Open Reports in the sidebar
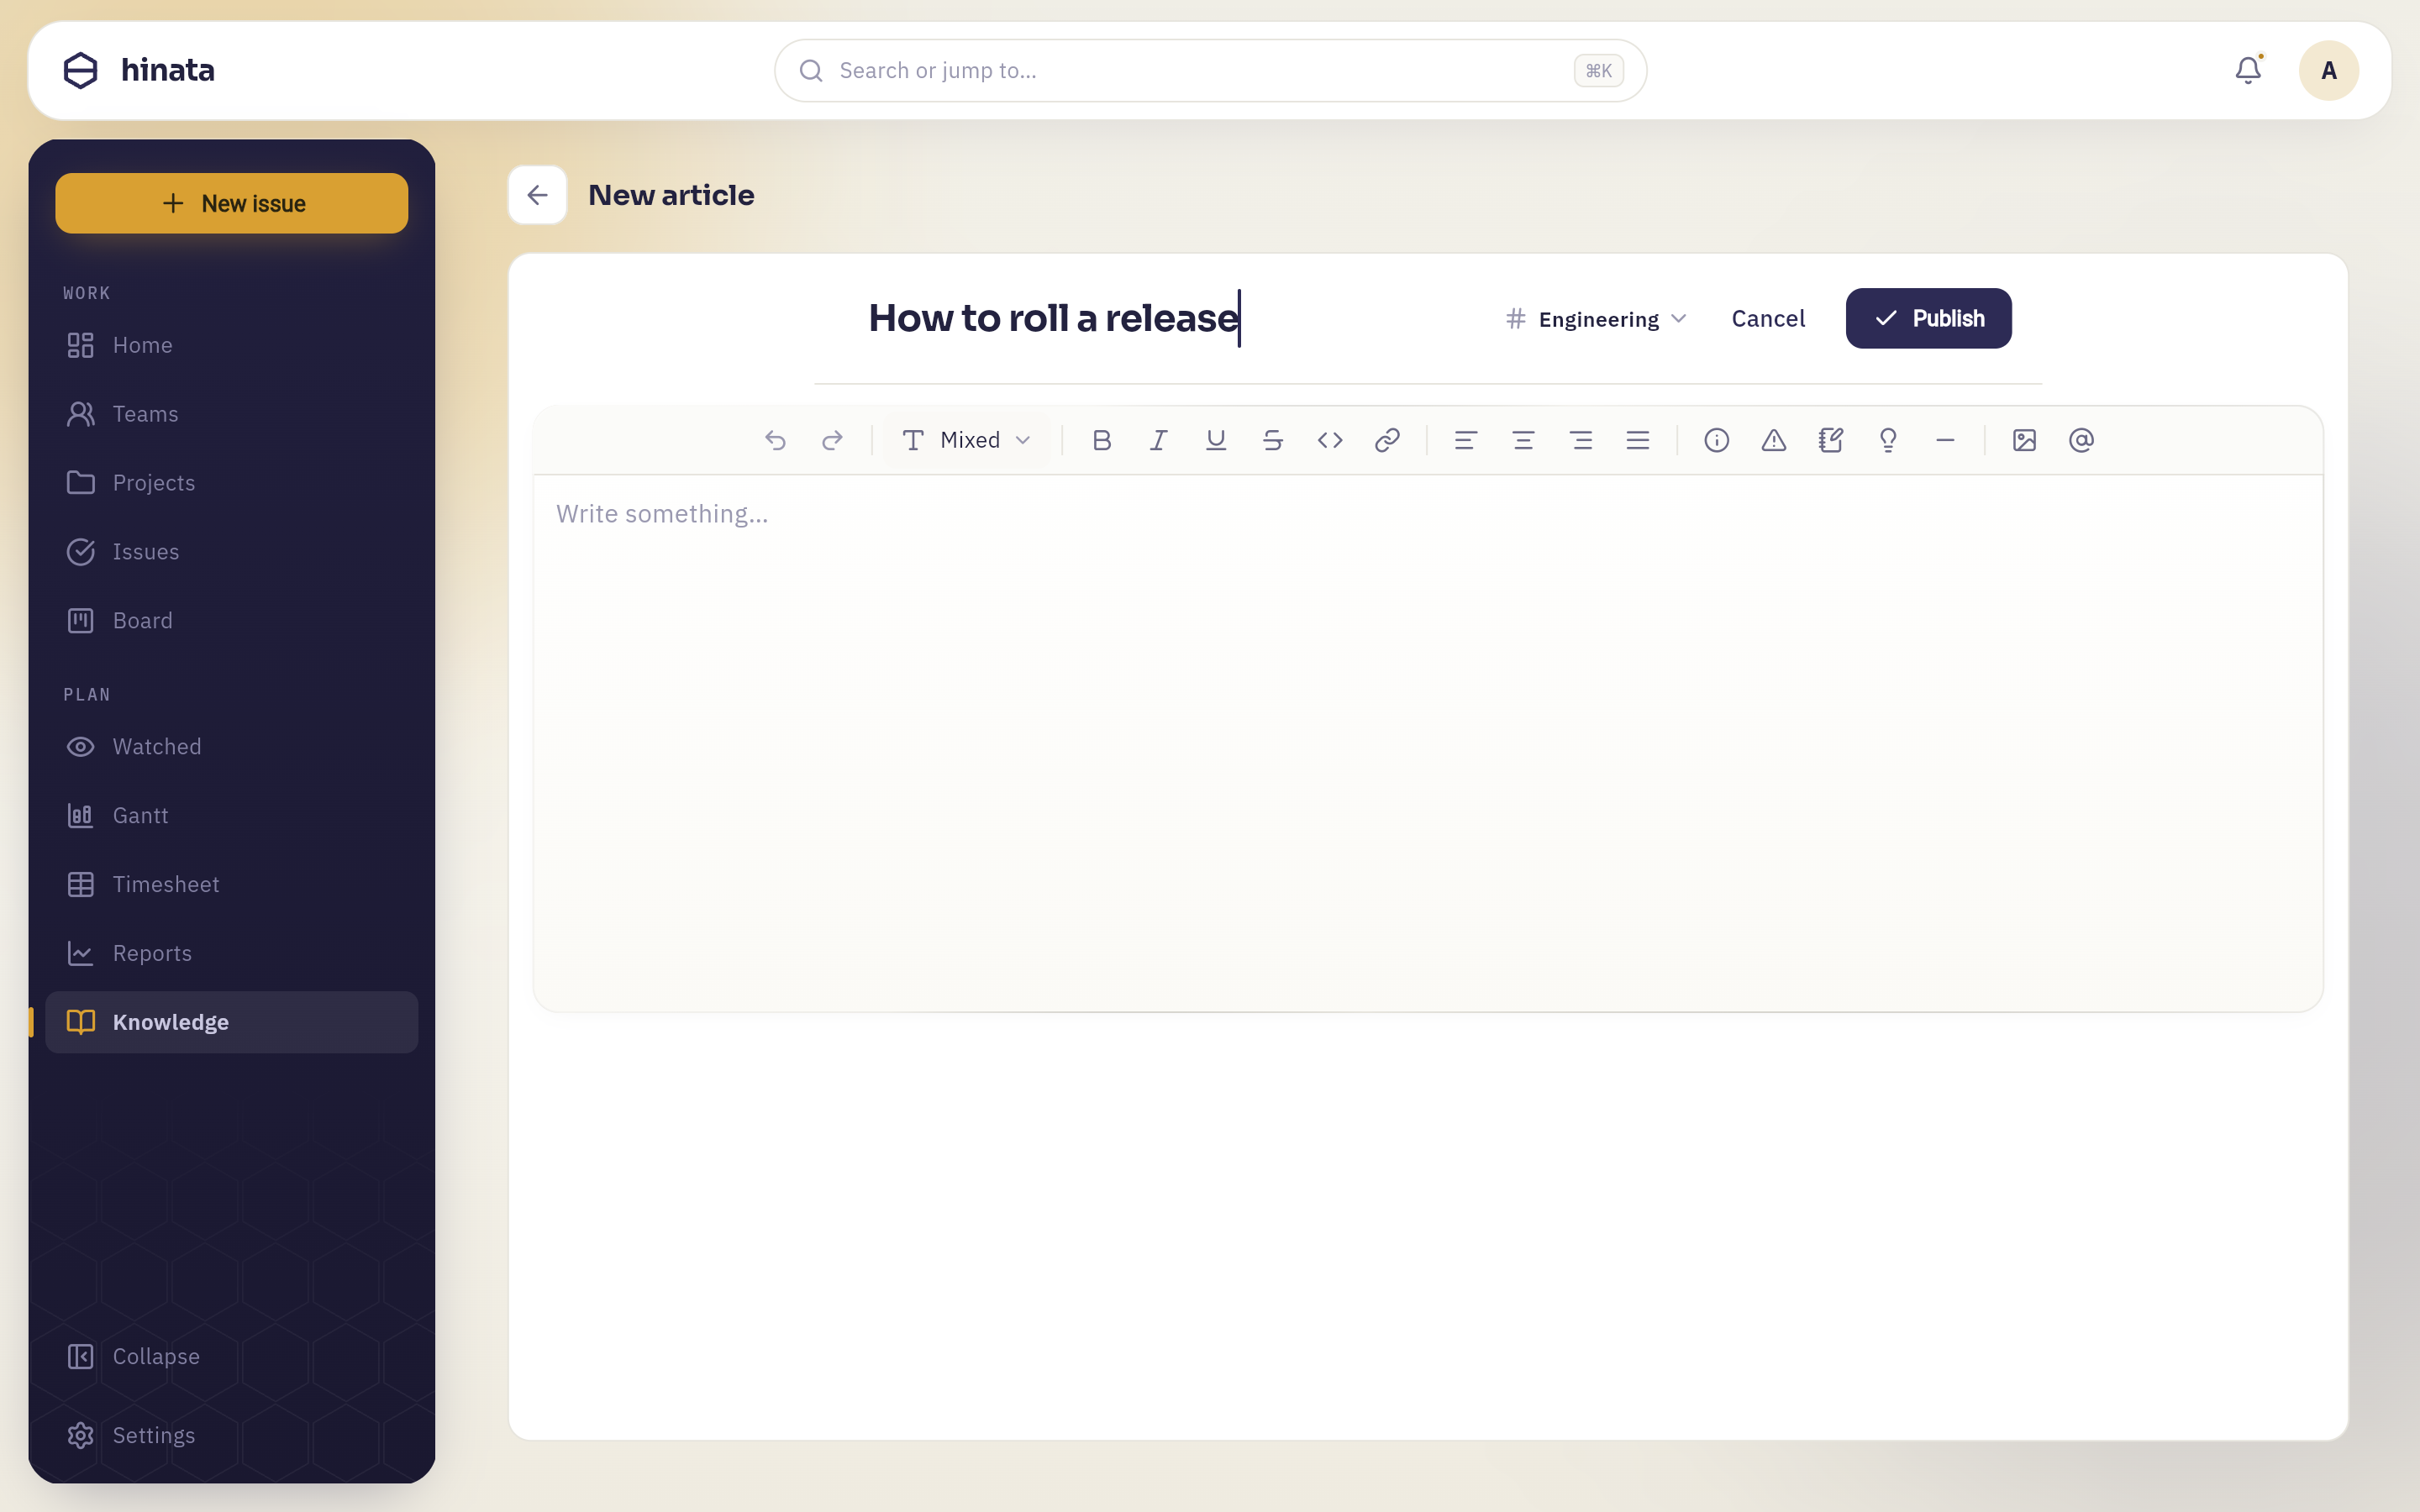 pyautogui.click(x=232, y=954)
